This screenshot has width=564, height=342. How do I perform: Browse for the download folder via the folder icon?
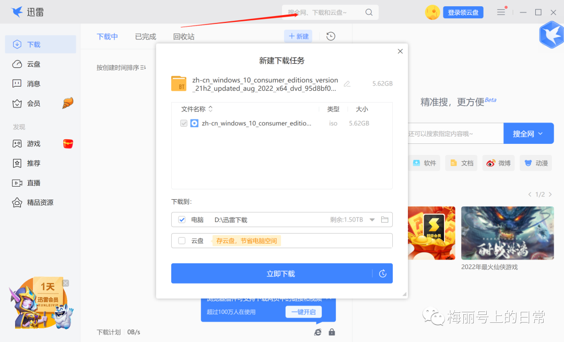pyautogui.click(x=384, y=219)
